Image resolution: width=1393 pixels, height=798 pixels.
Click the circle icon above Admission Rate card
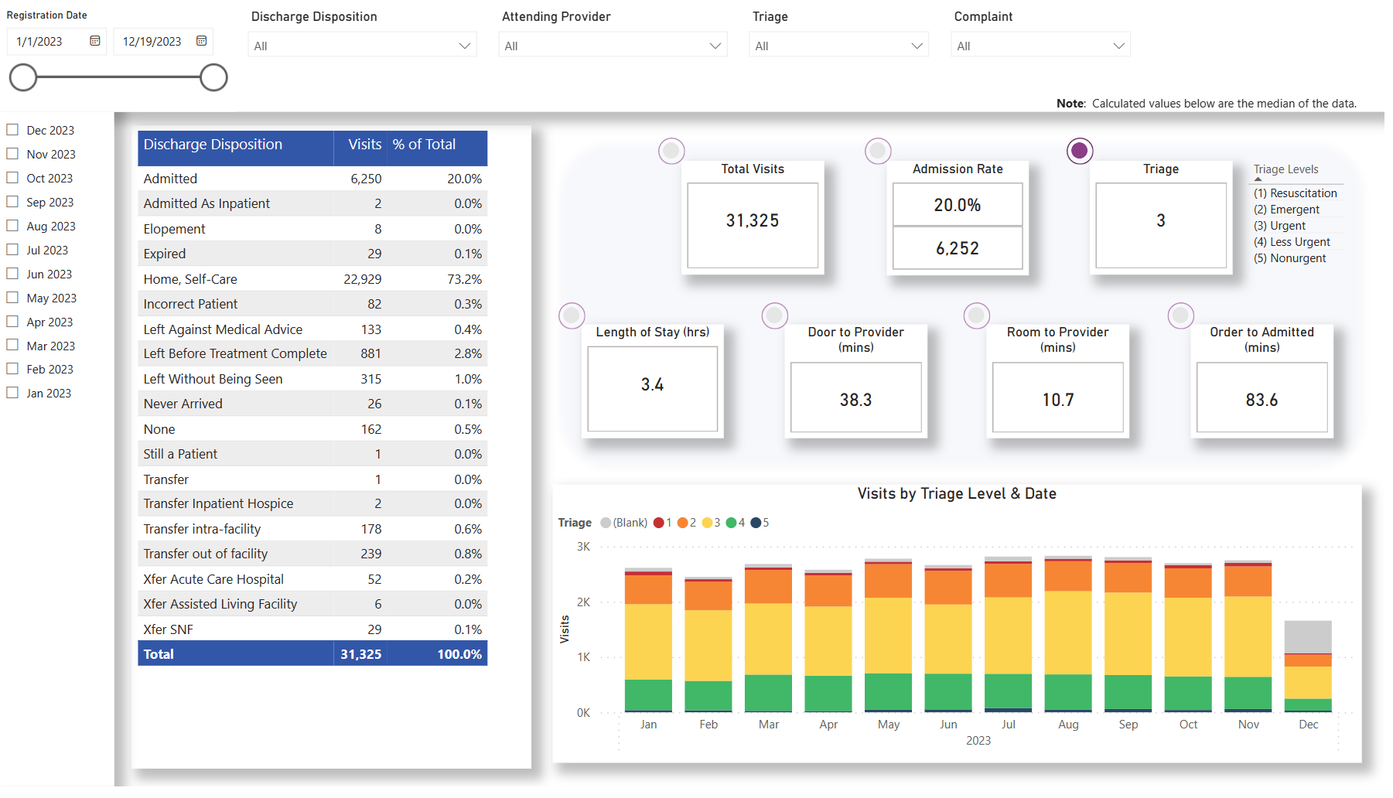(x=877, y=151)
